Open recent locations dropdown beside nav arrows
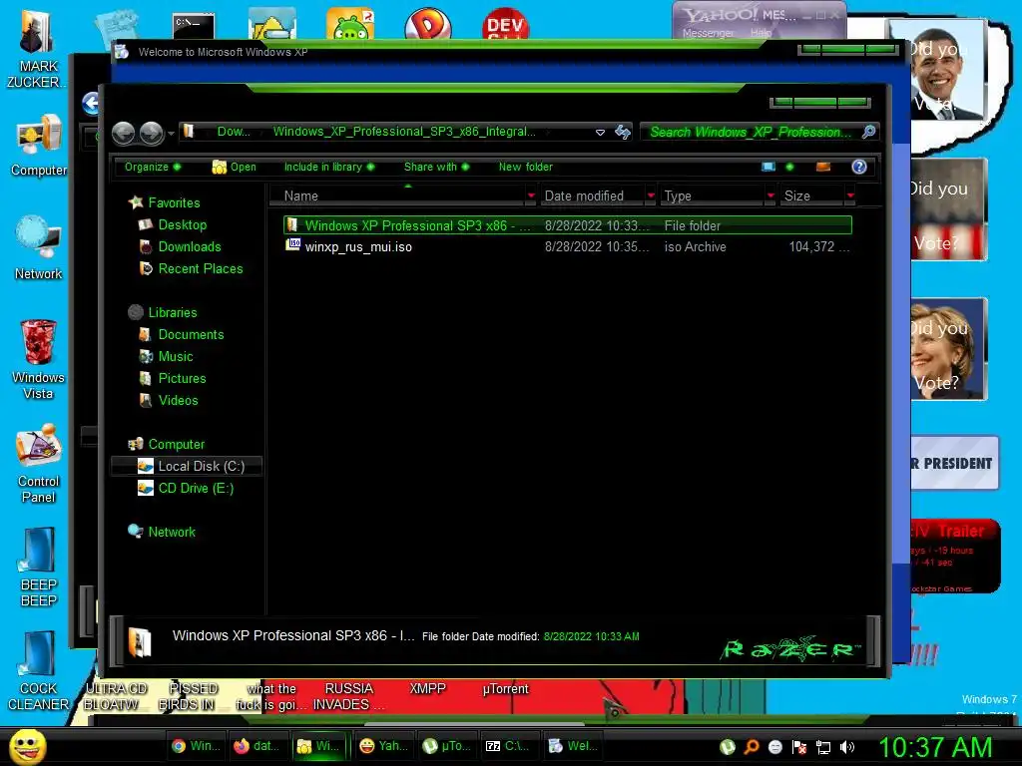Viewport: 1022px width, 766px height. coord(171,134)
